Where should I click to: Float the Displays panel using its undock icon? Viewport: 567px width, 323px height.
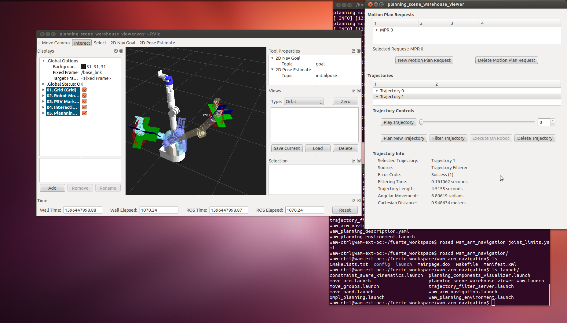coord(116,51)
